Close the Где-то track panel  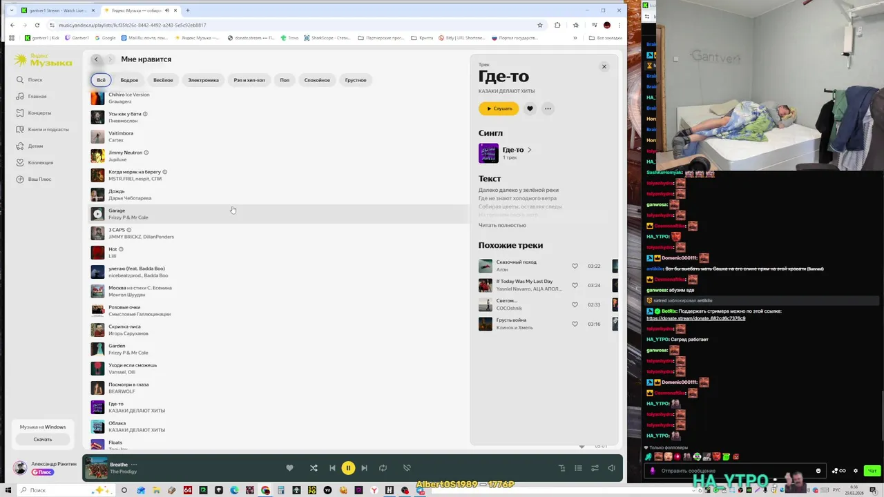click(604, 67)
